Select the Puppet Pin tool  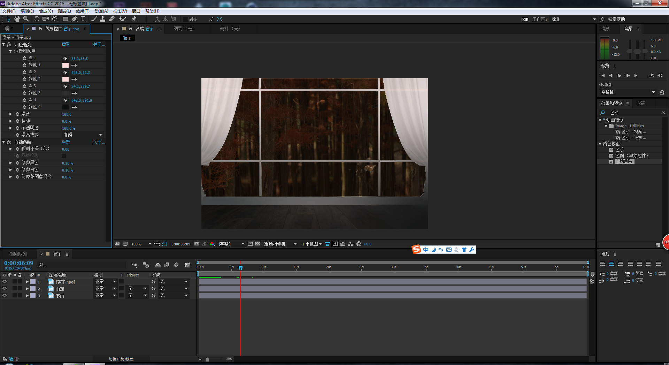pyautogui.click(x=134, y=19)
